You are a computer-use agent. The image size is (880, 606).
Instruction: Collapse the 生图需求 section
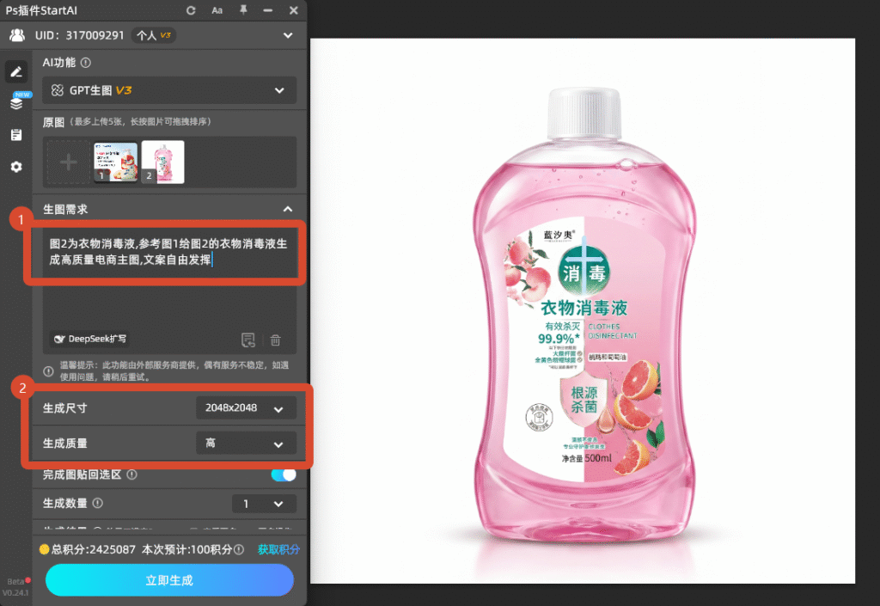[288, 209]
